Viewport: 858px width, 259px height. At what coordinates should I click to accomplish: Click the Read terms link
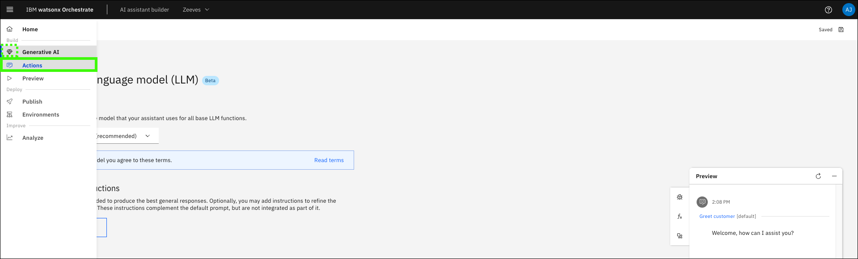tap(329, 160)
